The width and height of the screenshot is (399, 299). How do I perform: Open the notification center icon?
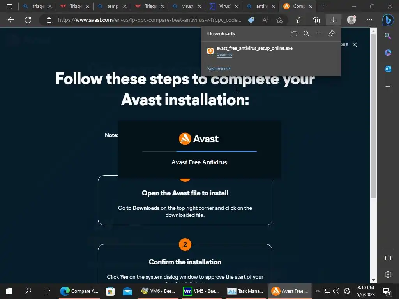point(387,291)
